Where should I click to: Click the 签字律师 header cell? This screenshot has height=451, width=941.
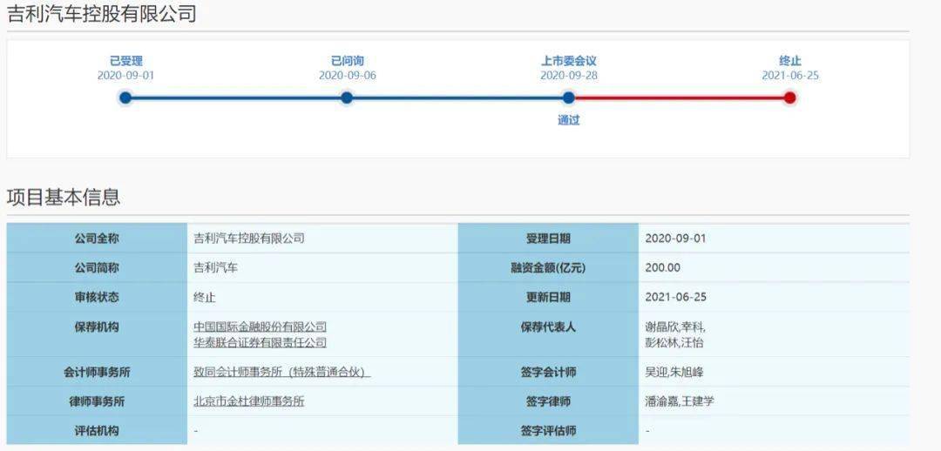point(548,401)
